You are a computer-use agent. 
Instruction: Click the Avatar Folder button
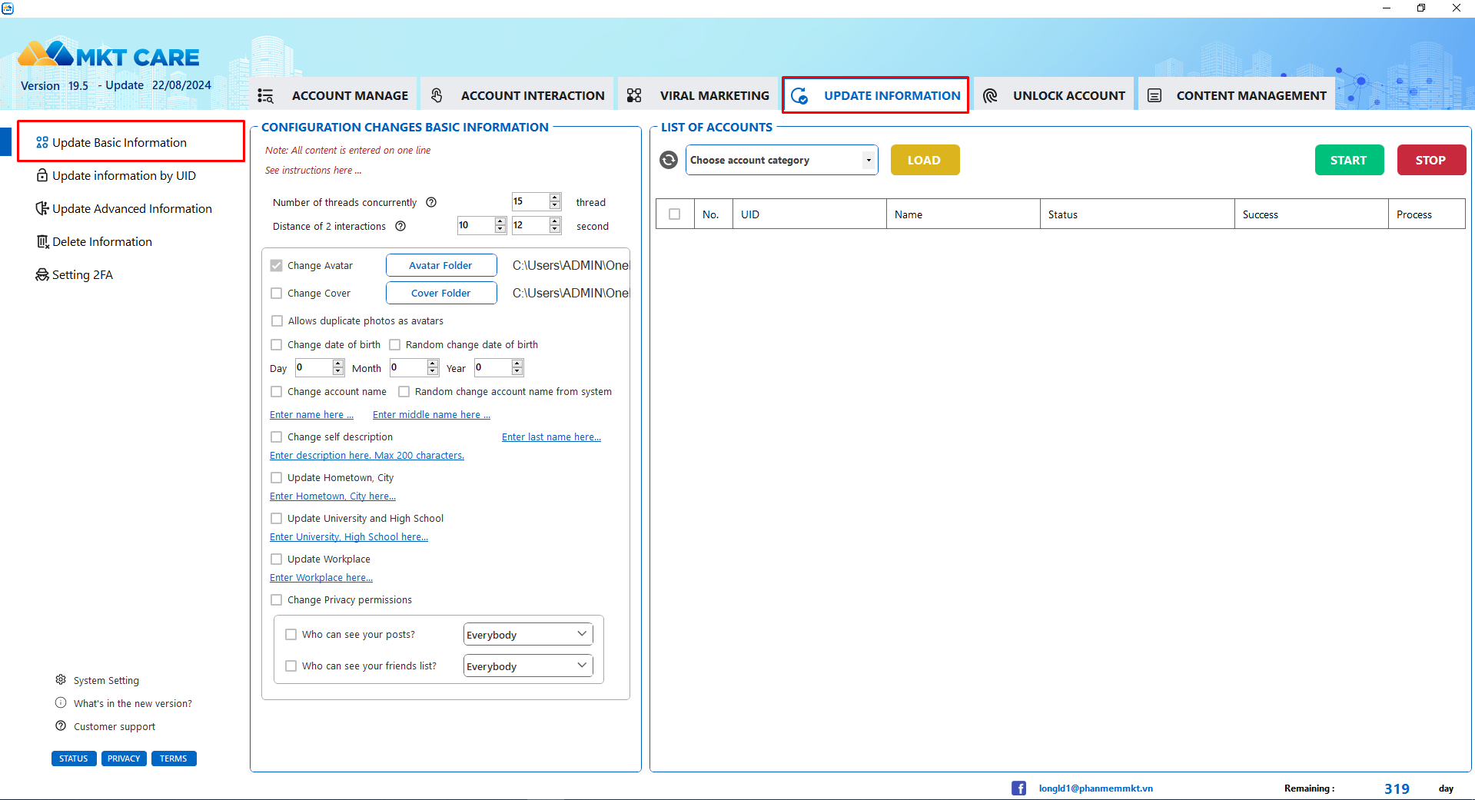(x=441, y=265)
